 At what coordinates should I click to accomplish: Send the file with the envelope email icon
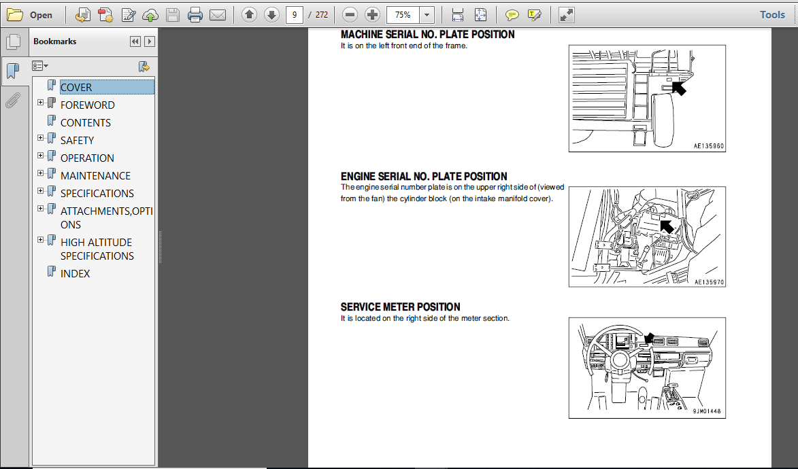218,15
